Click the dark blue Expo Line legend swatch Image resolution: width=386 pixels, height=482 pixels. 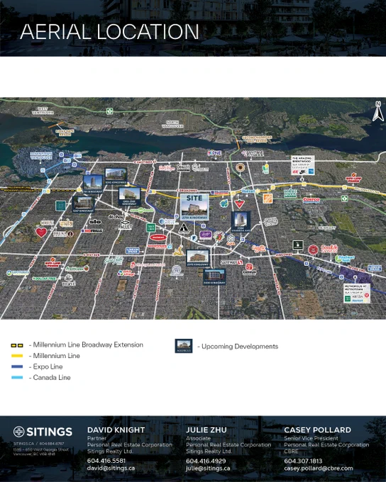pos(17,366)
